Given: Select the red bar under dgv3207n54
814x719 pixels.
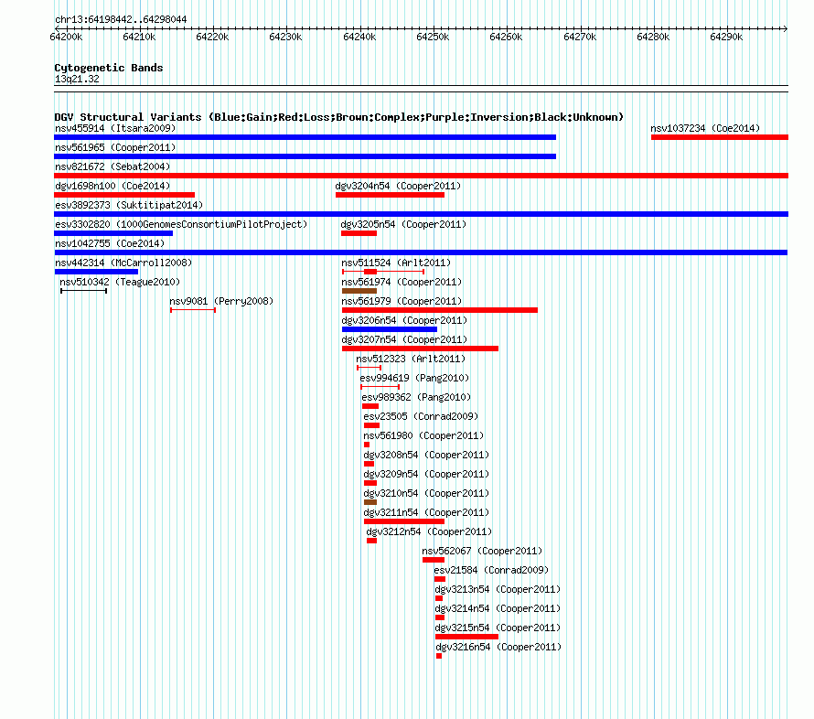Looking at the screenshot, I should 420,349.
